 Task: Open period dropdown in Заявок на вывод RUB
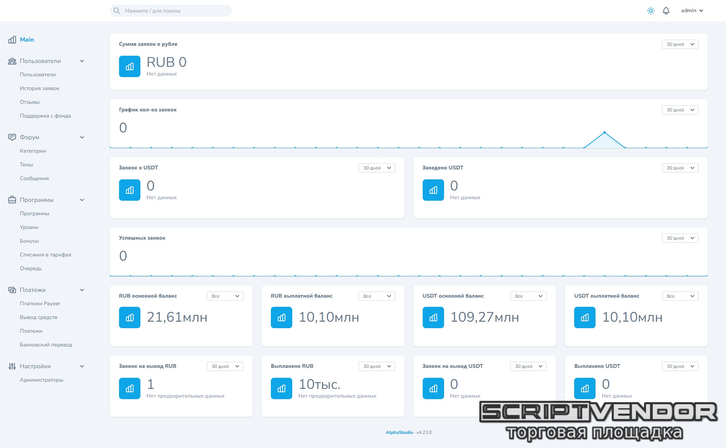tap(225, 366)
